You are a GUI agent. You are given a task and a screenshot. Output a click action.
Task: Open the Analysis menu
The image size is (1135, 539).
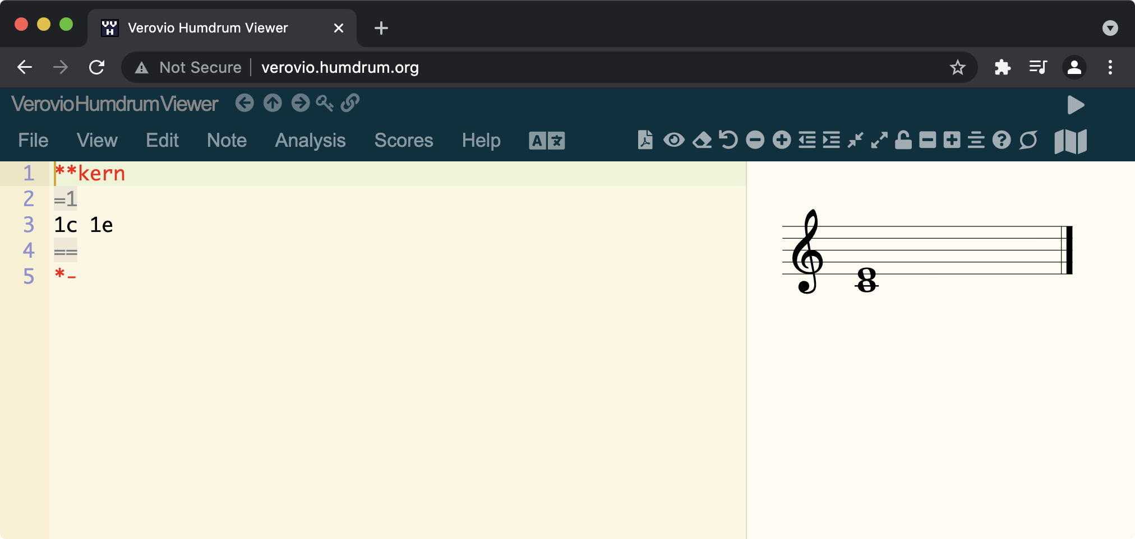pos(310,140)
